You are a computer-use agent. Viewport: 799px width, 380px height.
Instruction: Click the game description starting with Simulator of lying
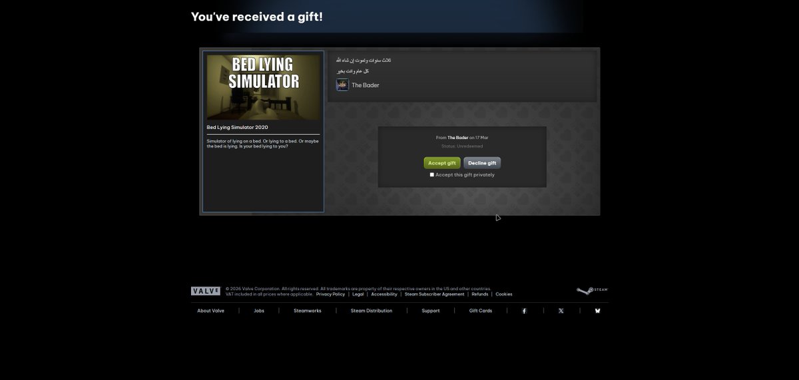tap(263, 143)
